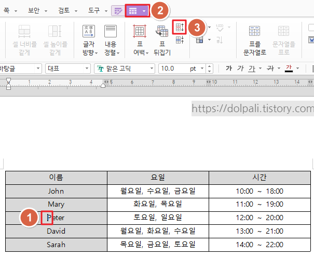Image resolution: width=314 pixels, height=257 pixels.
Task: Decrease font size with down stepper
Action: click(x=209, y=71)
